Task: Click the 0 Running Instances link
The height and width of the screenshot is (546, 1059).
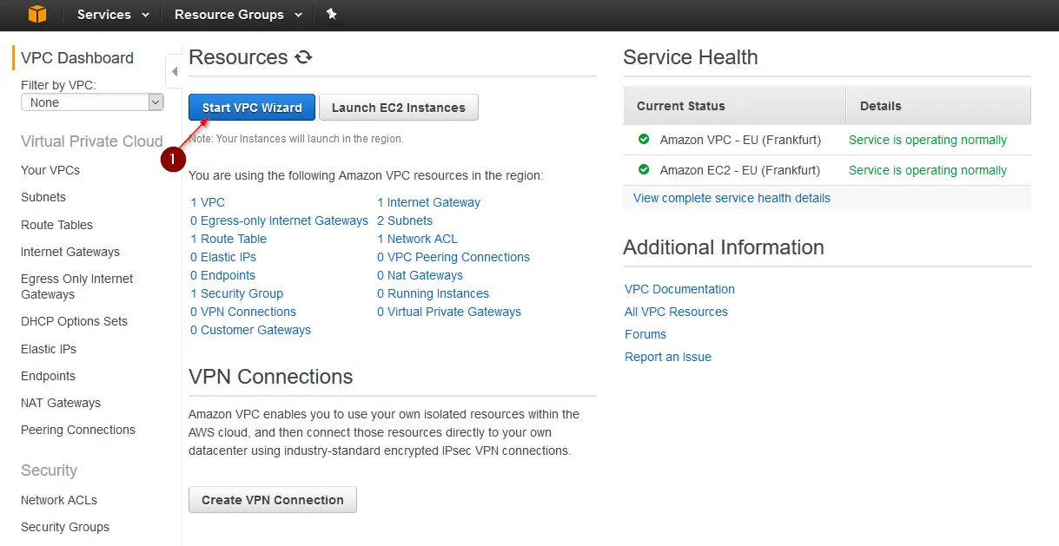Action: coord(433,293)
